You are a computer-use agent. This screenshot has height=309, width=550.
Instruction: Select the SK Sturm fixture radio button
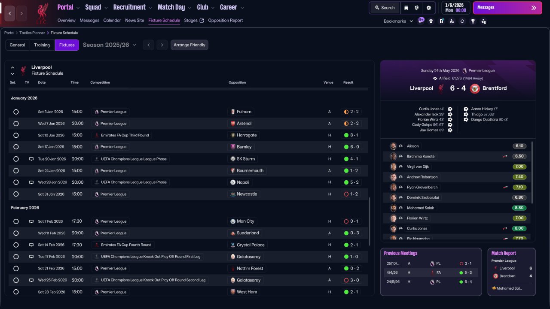pos(16,159)
